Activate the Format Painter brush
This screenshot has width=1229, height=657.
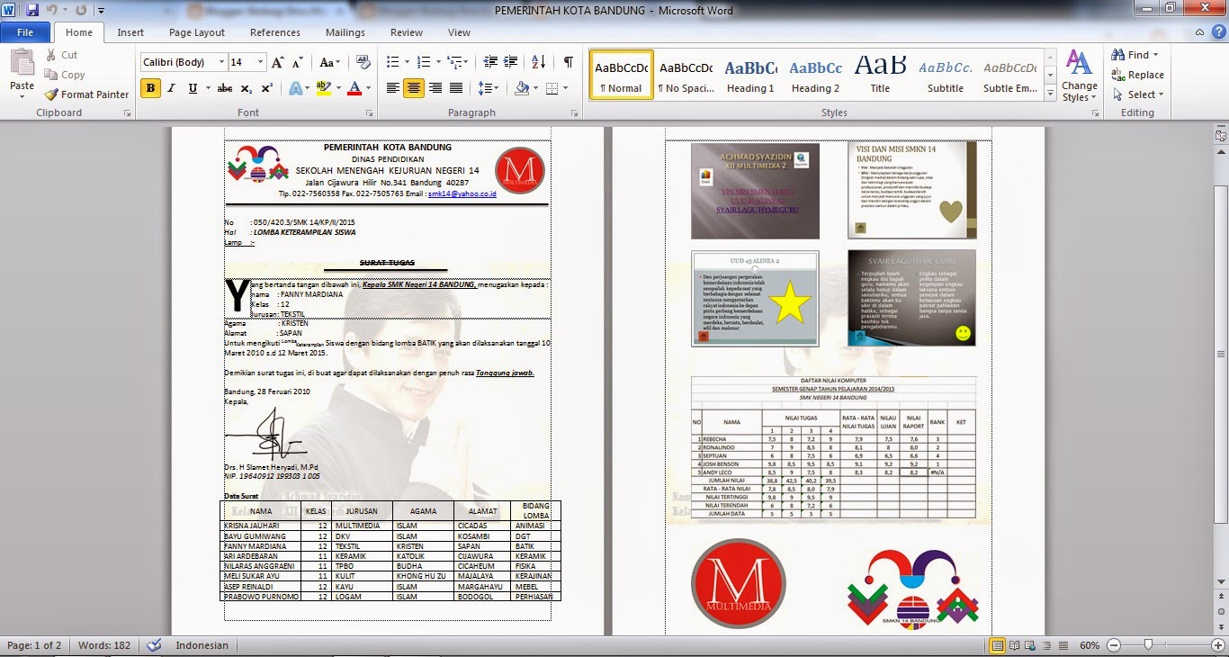[x=86, y=94]
